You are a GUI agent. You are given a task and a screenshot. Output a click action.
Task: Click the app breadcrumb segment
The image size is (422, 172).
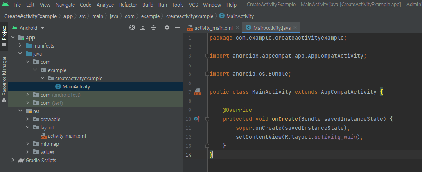68,16
